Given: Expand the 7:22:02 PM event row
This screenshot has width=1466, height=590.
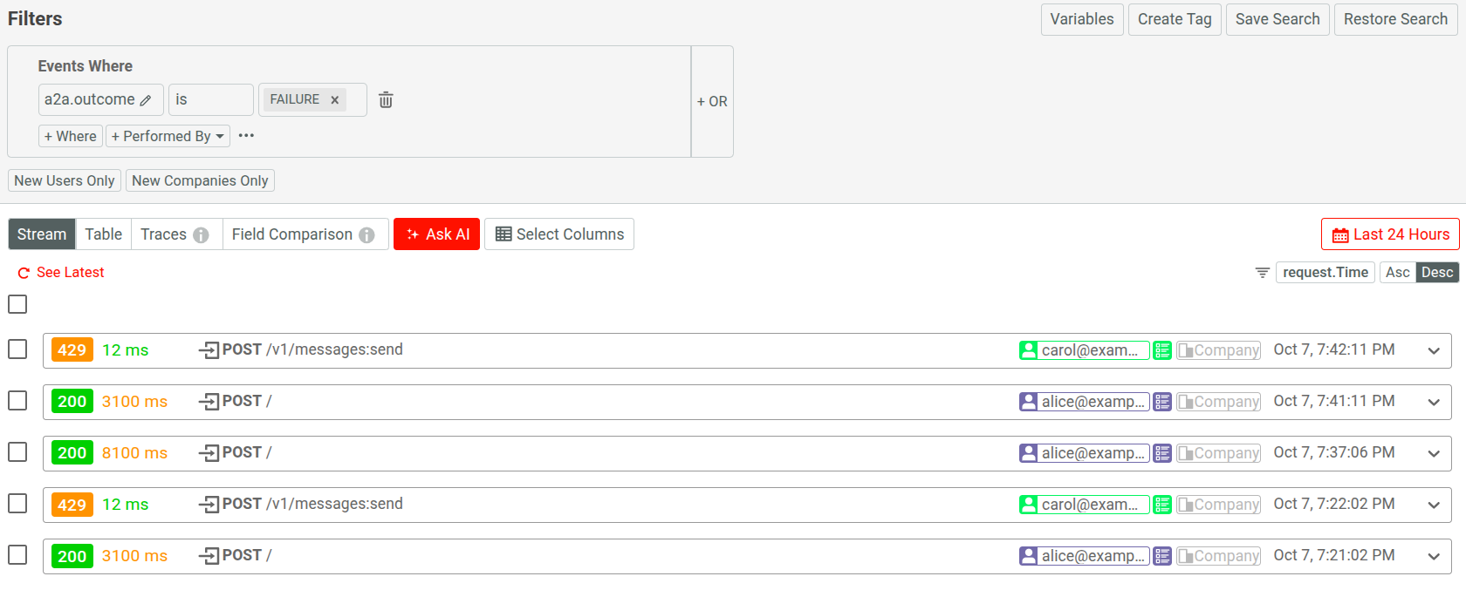Looking at the screenshot, I should (1434, 505).
